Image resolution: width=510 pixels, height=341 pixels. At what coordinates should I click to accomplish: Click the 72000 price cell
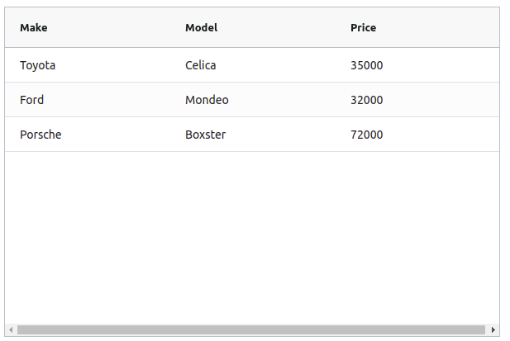point(367,135)
